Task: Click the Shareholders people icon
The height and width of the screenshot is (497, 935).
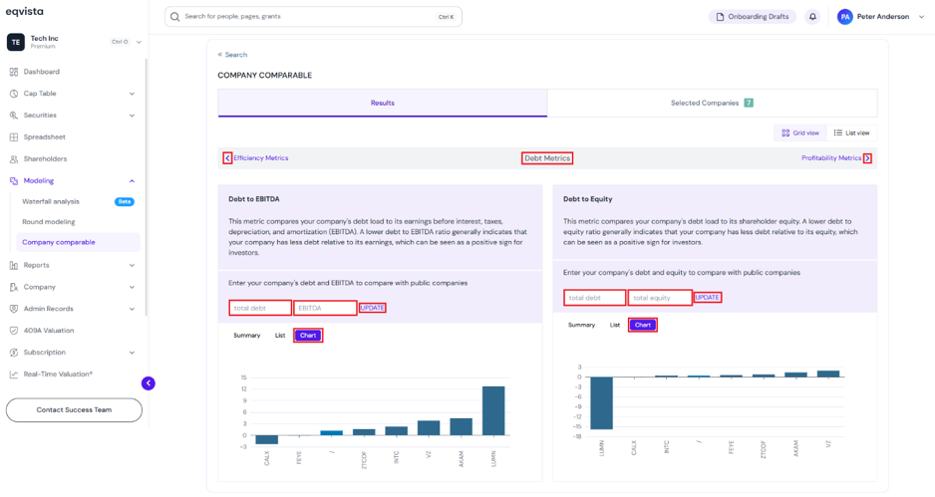Action: 14,159
